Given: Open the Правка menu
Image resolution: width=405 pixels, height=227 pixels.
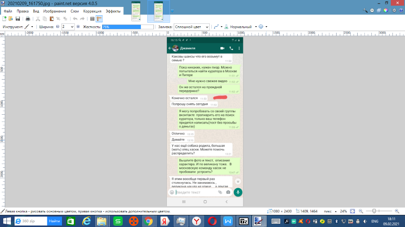Looking at the screenshot, I should [23, 11].
